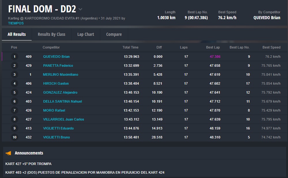Expand the FINAL DOM - DD2 session dropdown

(x=80, y=9)
